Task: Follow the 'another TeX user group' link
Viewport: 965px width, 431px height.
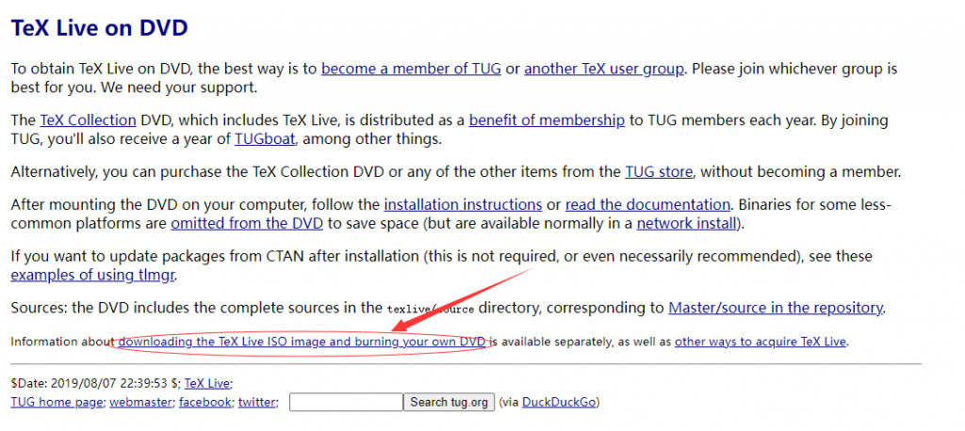Action: pos(604,69)
